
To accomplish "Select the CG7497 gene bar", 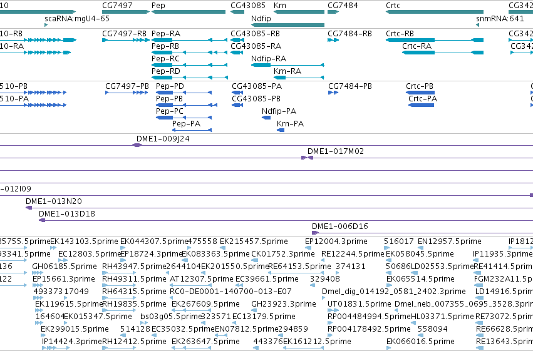I will tap(126, 12).
